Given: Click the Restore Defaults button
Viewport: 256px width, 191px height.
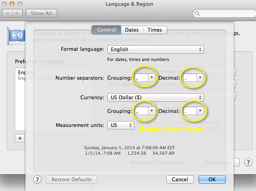Looking at the screenshot, I should pyautogui.click(x=72, y=179).
